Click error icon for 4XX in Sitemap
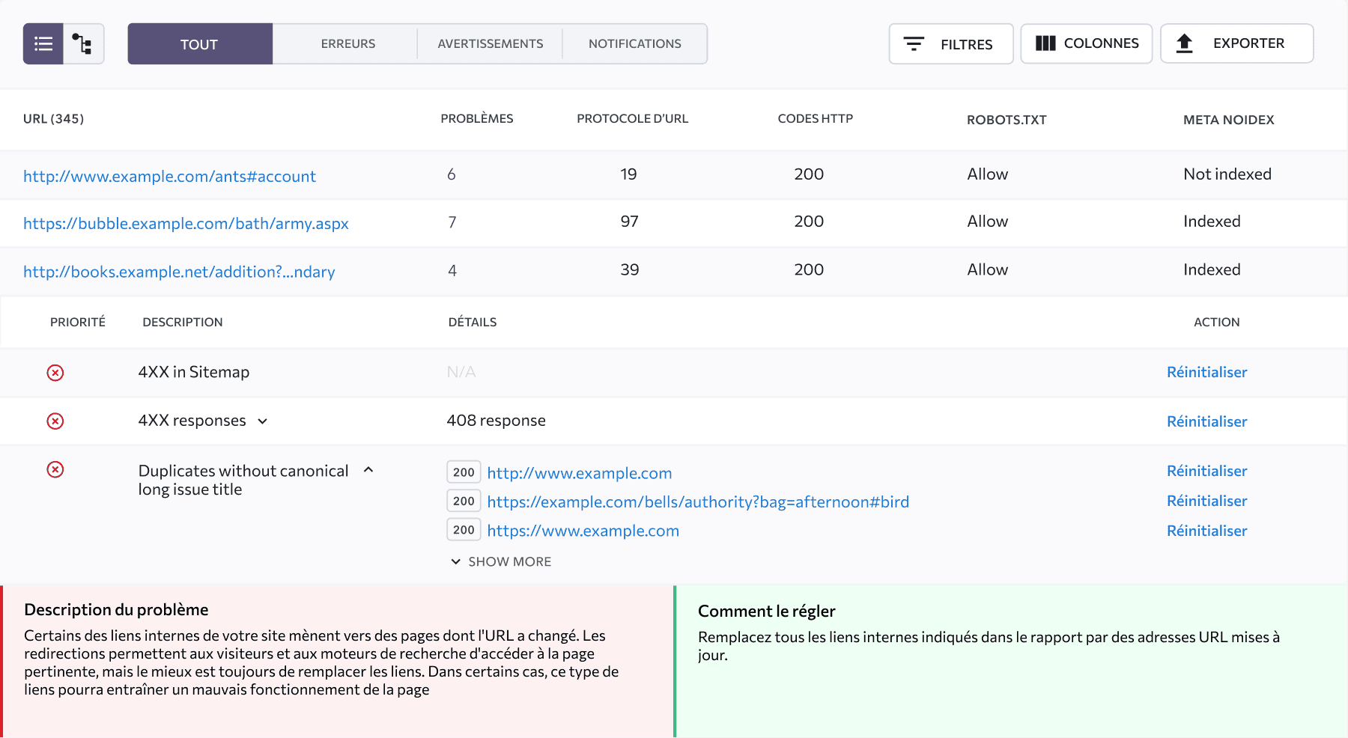Screen dimensions: 1348x738 (x=55, y=373)
